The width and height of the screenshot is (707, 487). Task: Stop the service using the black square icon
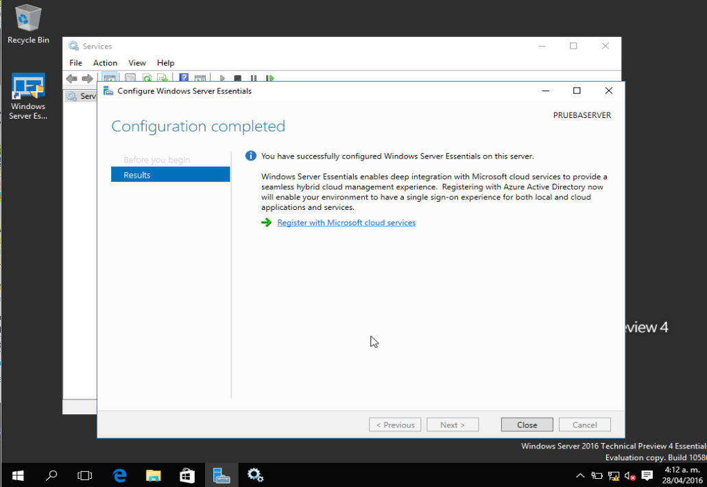237,78
